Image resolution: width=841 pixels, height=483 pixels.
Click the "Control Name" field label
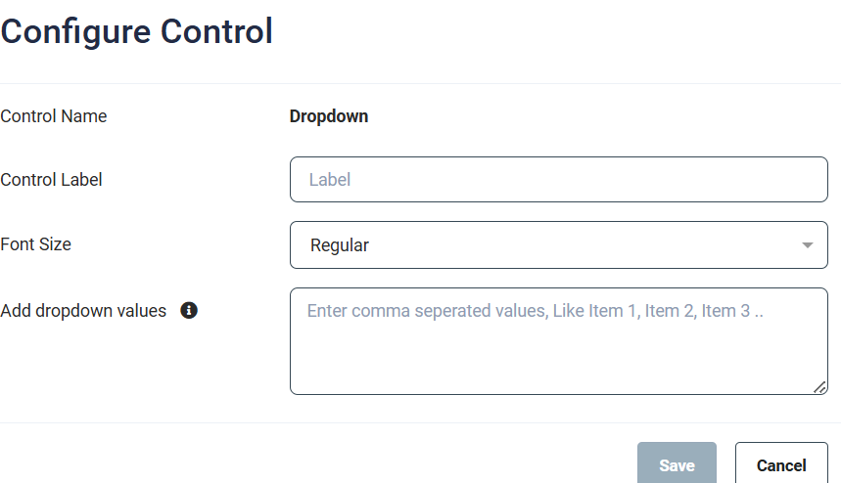54,116
